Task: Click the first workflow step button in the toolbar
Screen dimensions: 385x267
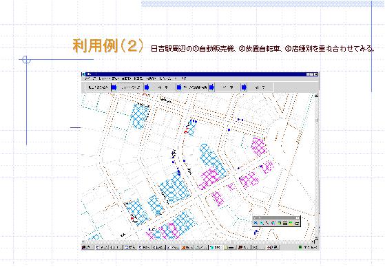Action: [98, 87]
